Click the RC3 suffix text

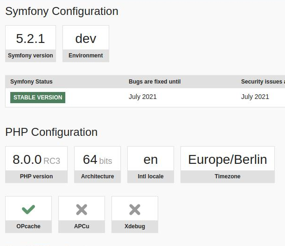tap(52, 161)
